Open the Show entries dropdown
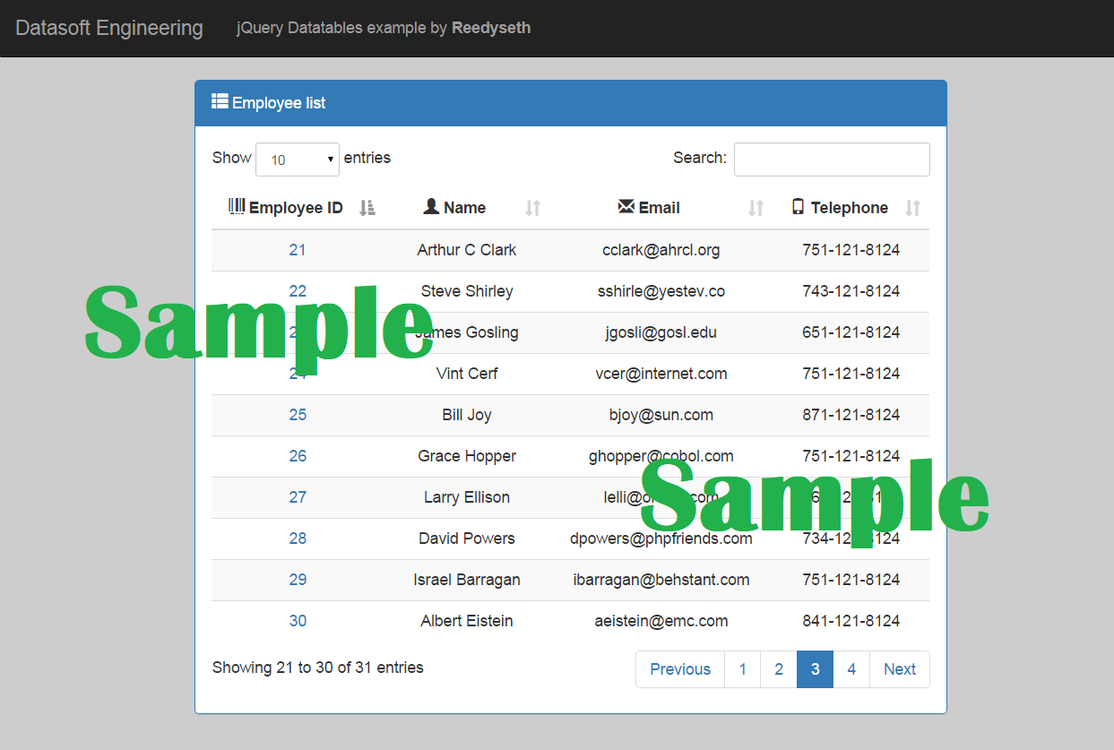The height and width of the screenshot is (750, 1114). tap(298, 159)
